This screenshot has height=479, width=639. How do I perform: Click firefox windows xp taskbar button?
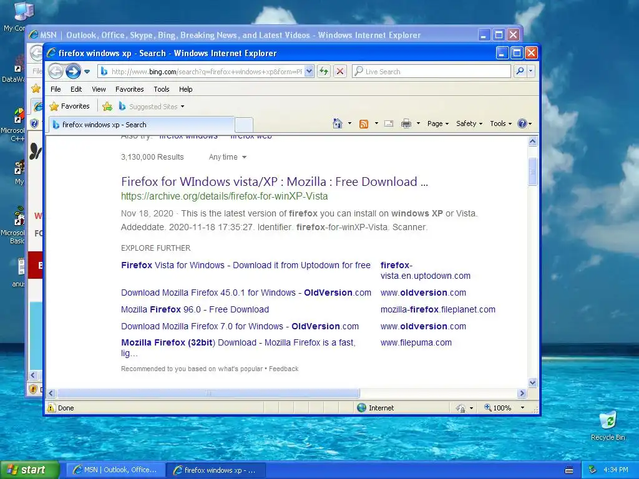pos(217,470)
